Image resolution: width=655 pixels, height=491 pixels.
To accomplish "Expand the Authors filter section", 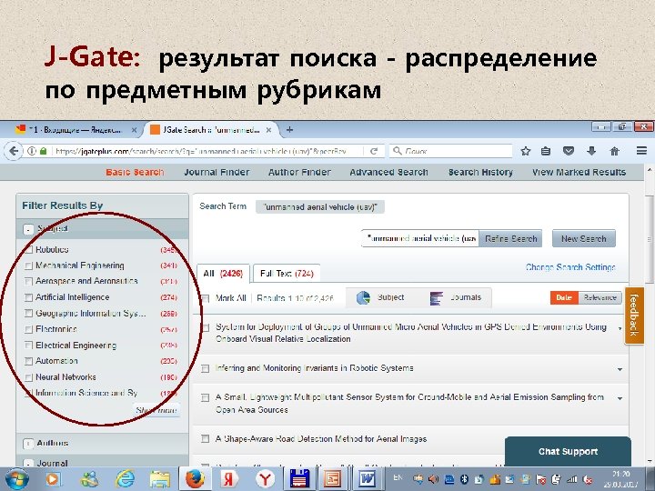I will coord(28,444).
